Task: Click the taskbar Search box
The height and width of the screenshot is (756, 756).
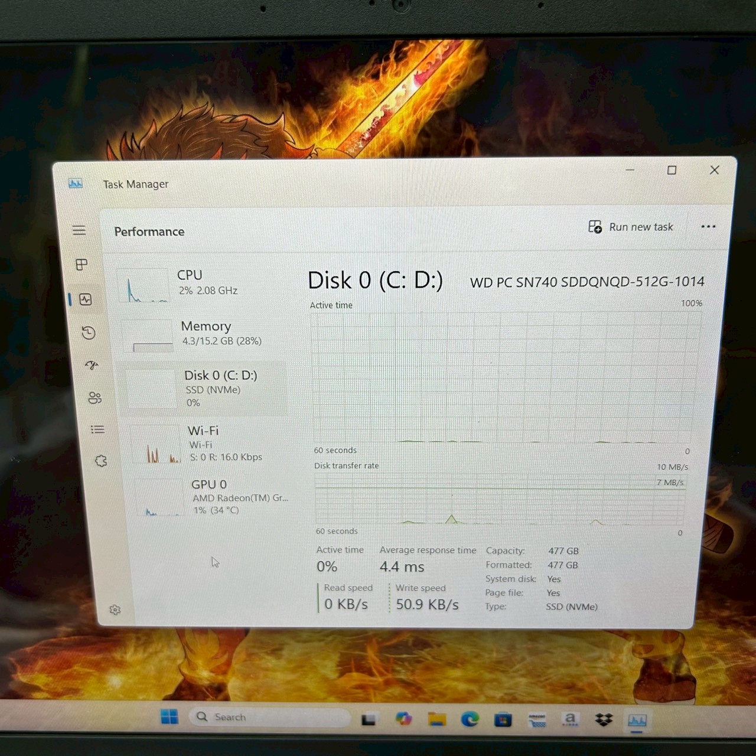Action: coord(269,717)
